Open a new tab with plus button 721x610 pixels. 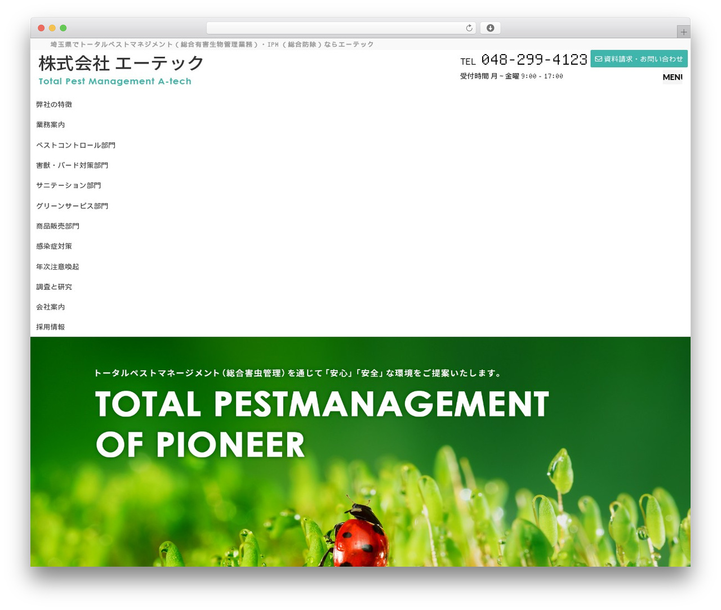click(x=683, y=32)
